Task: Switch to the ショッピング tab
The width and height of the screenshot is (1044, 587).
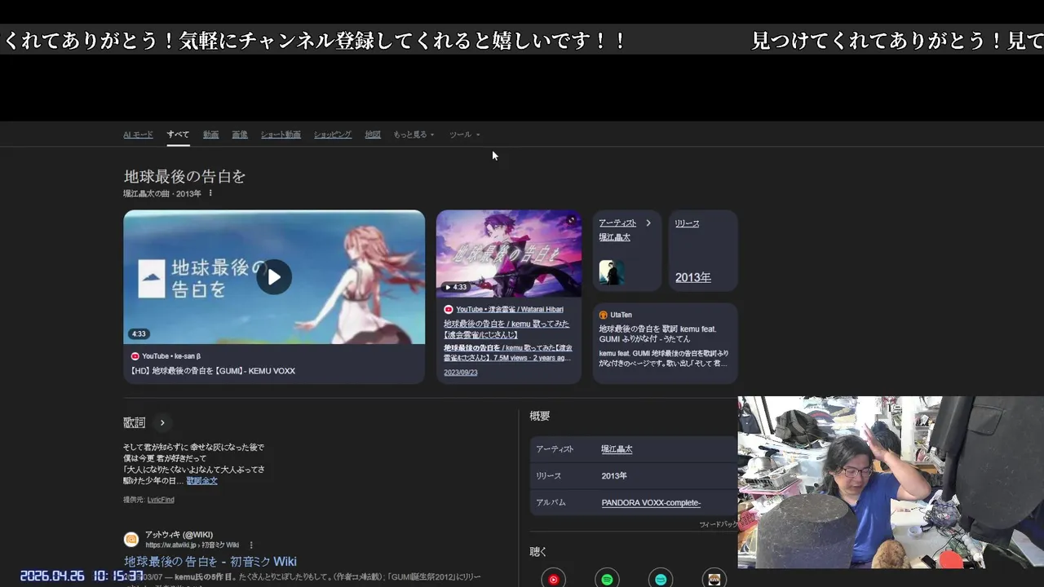Action: [333, 135]
